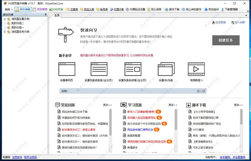Open 附加组件 puzzle-piece item
This screenshot has height=161, width=251.
pyautogui.click(x=212, y=10)
